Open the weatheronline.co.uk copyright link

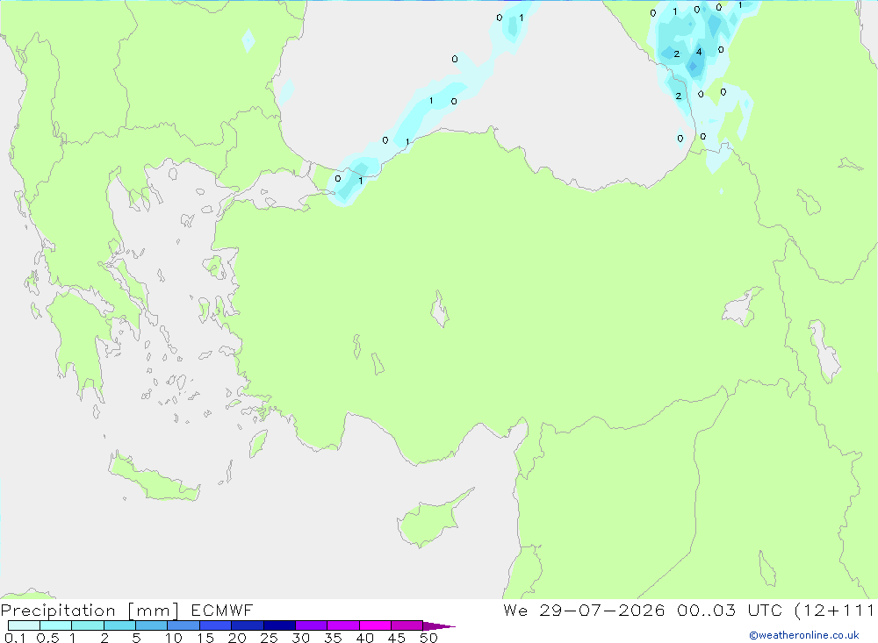[804, 635]
